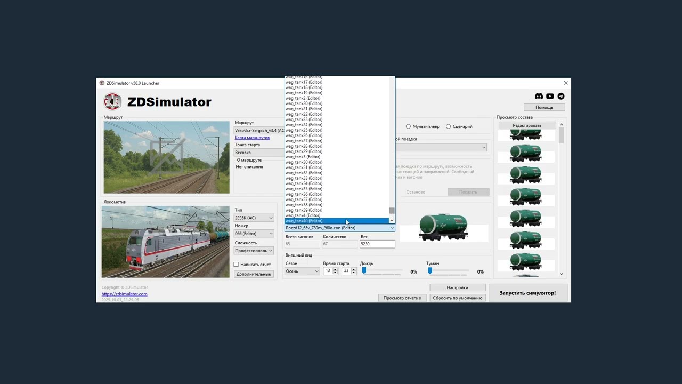Choose wag_tank40 (Editor) in list
The image size is (682, 384).
pos(337,221)
